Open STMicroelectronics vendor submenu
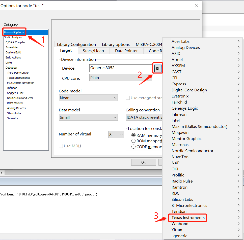Image resolution: width=244 pixels, height=240 pixels. [x=202, y=206]
